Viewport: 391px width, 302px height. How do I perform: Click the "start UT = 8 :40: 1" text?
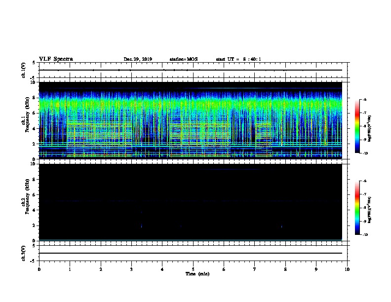coord(238,59)
